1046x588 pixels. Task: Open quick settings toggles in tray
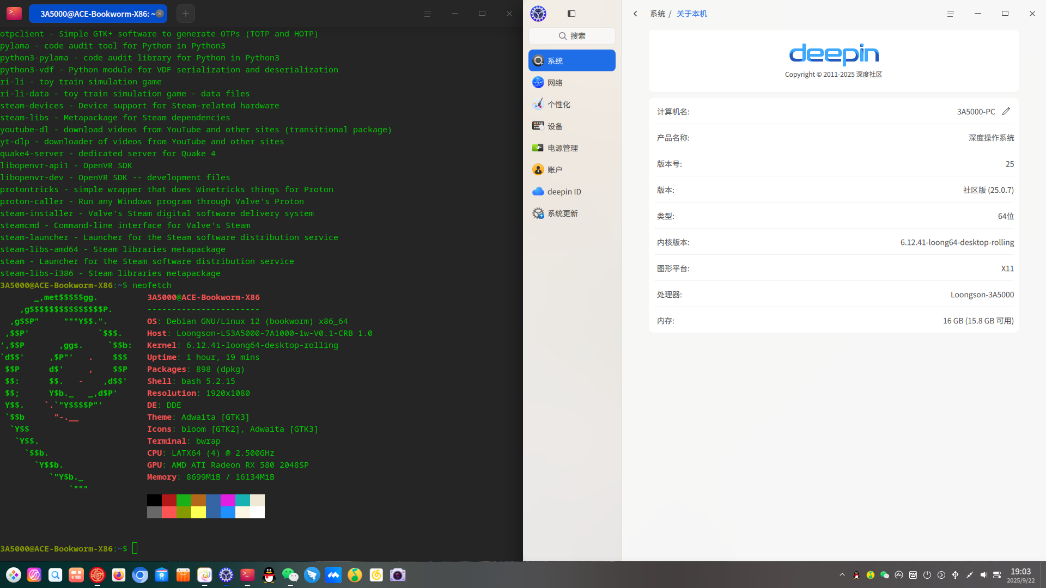(x=997, y=575)
